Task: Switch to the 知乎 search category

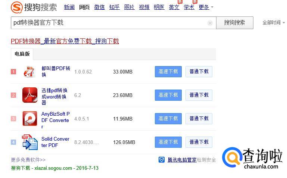Action: 115,7
